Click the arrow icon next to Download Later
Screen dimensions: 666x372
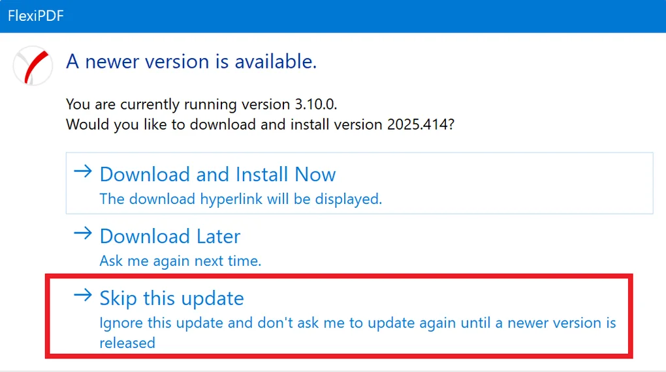(x=83, y=234)
